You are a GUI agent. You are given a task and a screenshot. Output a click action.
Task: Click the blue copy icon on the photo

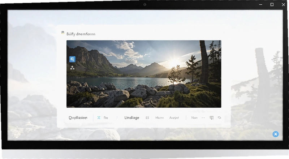point(72,59)
